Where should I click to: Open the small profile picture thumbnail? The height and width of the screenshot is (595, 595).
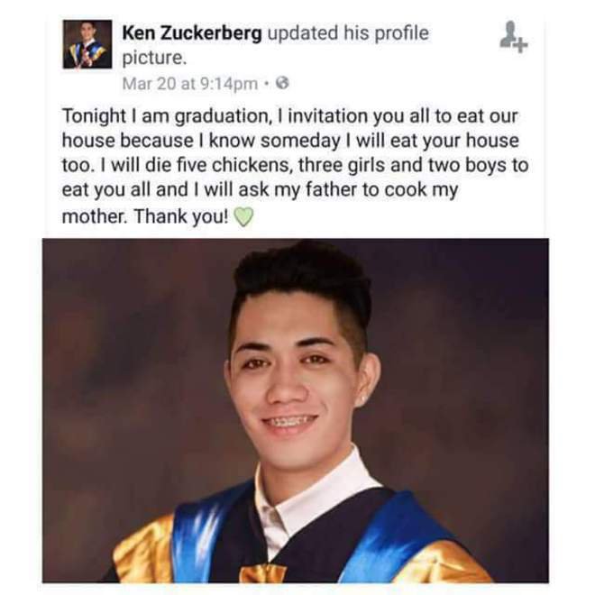click(87, 44)
